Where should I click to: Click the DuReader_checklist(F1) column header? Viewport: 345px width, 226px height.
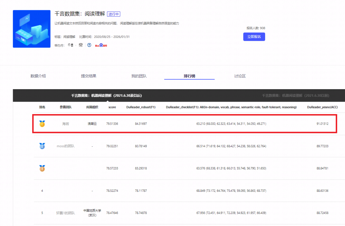231,107
